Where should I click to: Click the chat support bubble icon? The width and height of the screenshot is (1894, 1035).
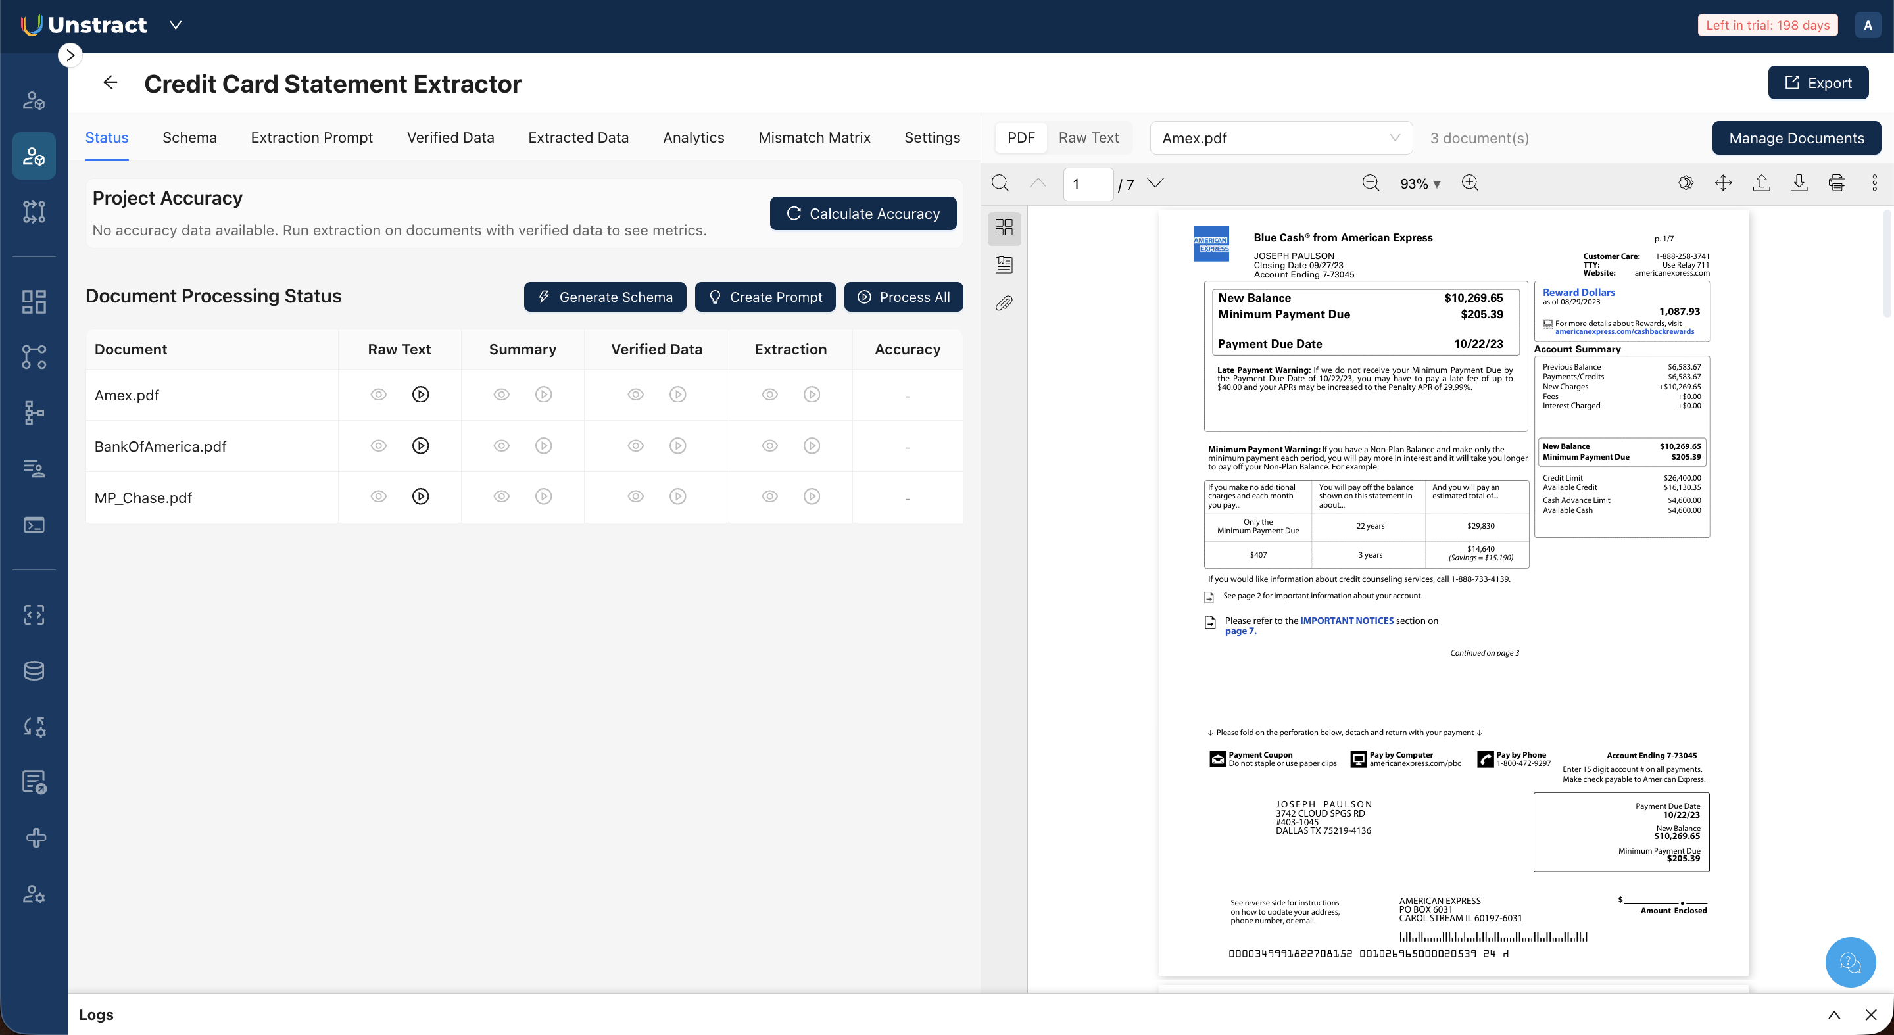pos(1850,962)
